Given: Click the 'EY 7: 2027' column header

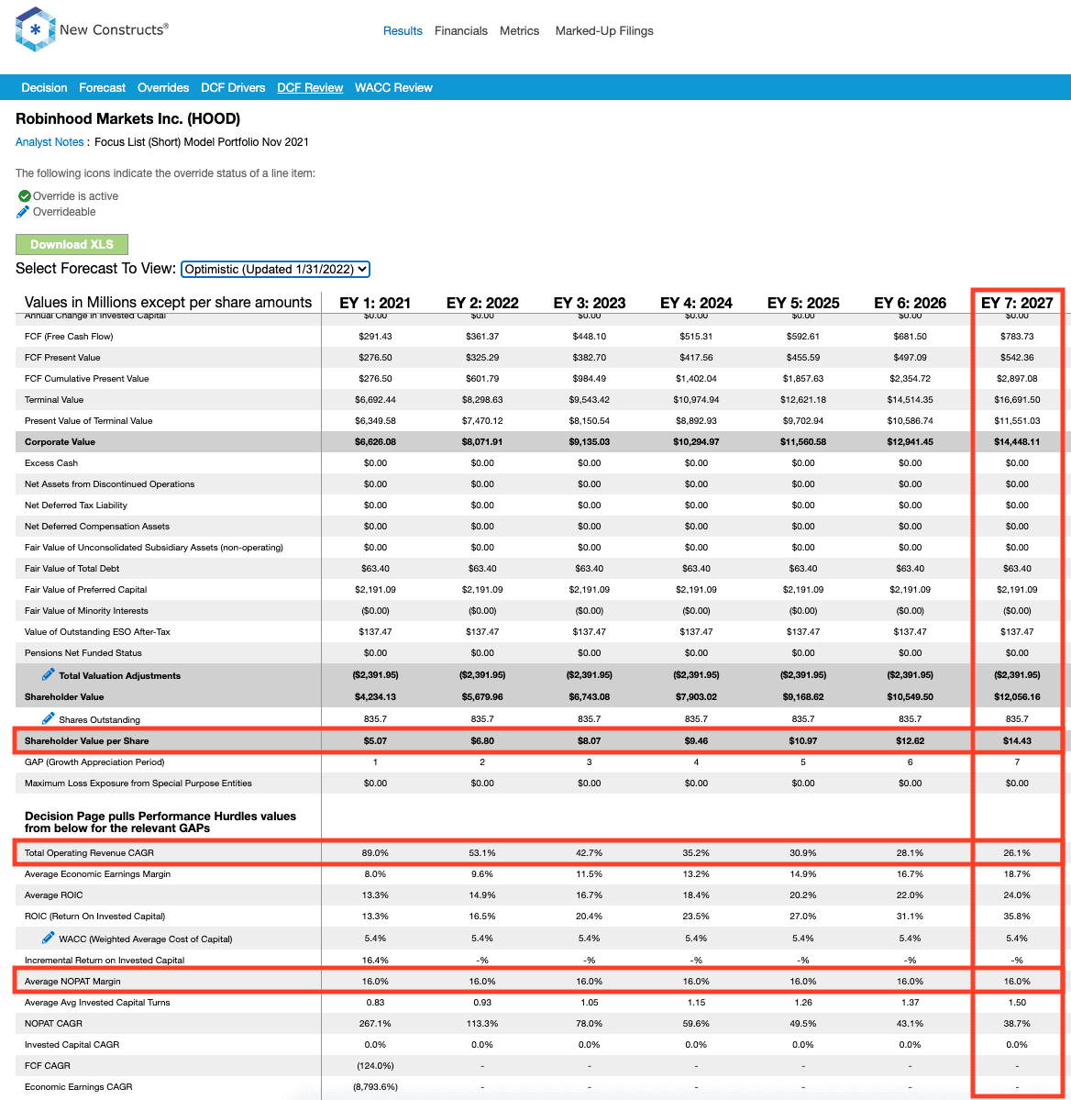Looking at the screenshot, I should click(x=1017, y=303).
